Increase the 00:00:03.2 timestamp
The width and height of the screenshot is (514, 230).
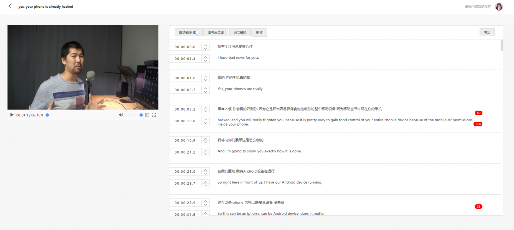[x=205, y=107]
